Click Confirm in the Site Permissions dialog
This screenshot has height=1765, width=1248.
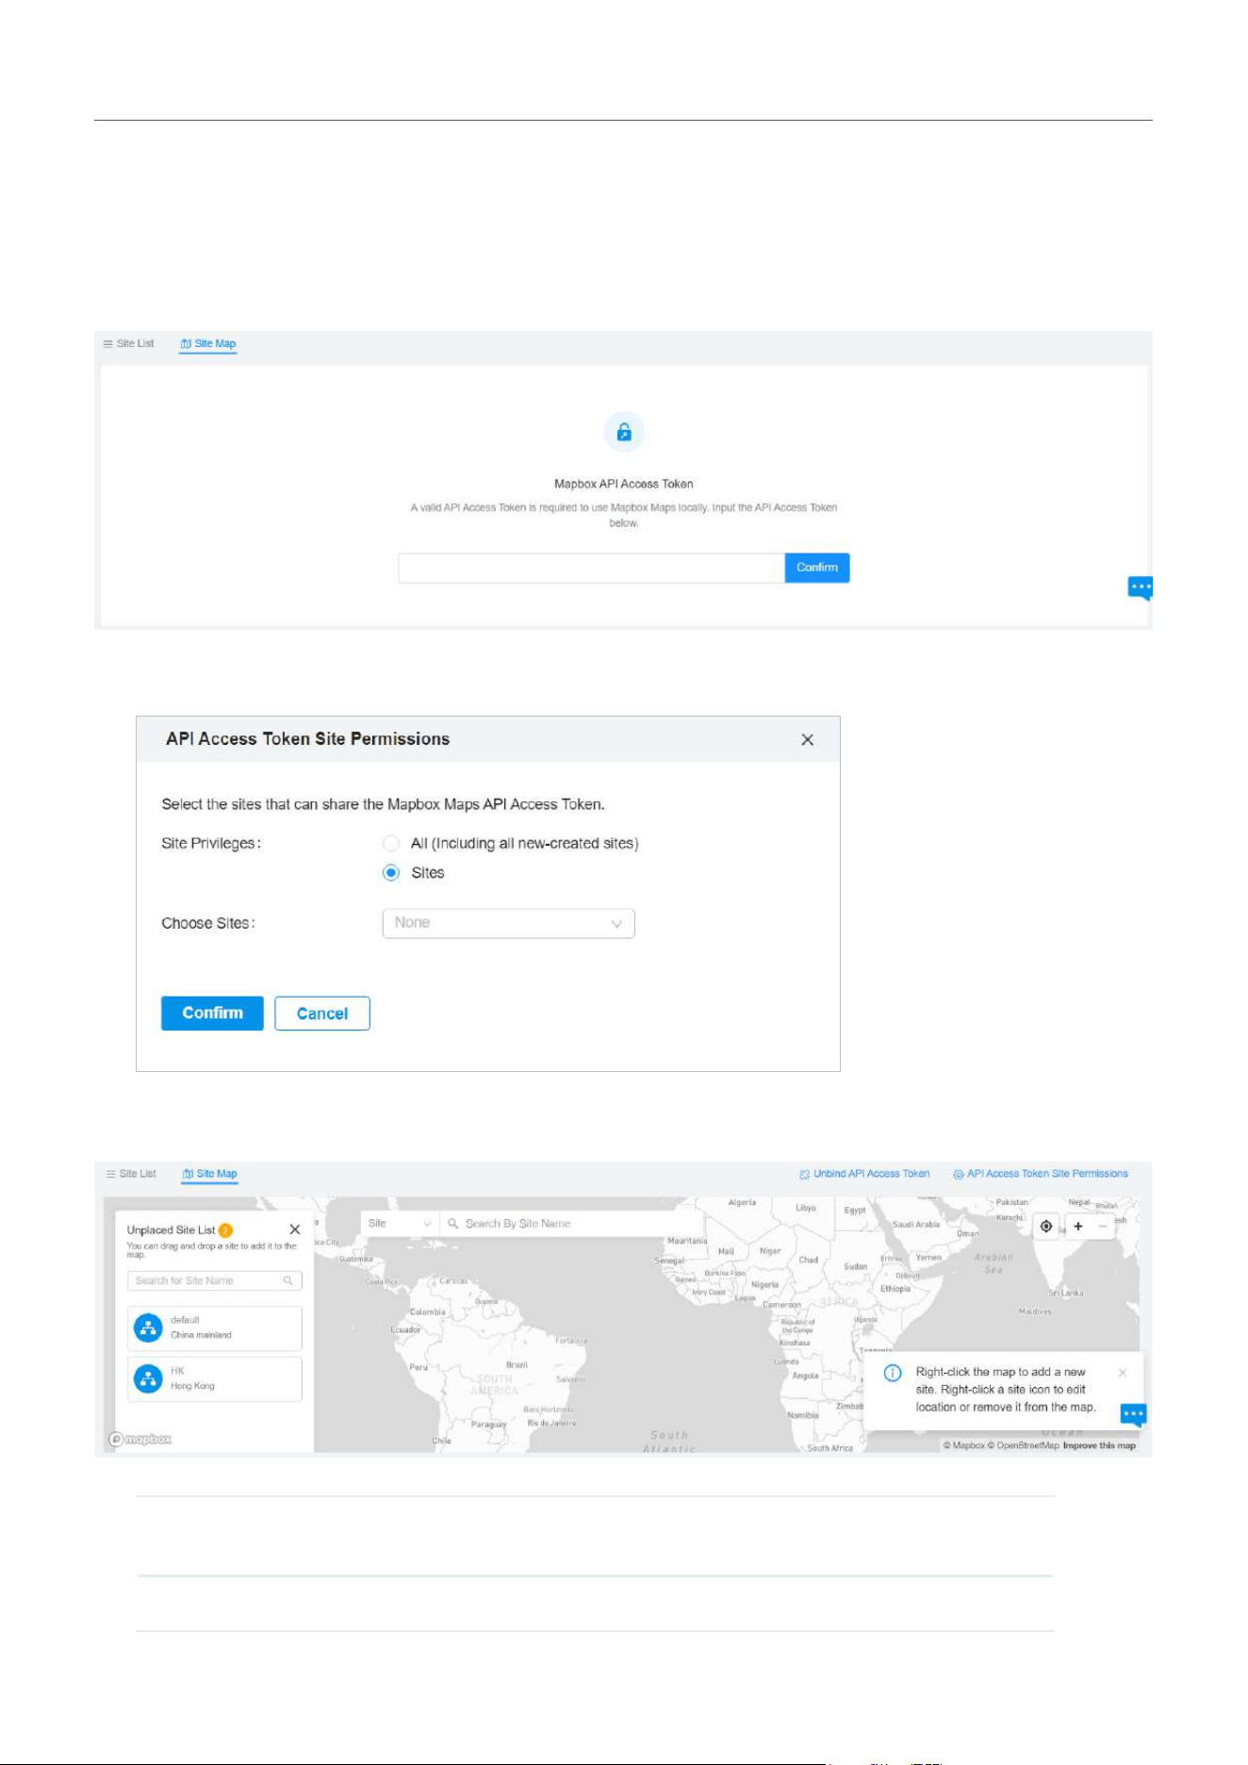point(212,1014)
